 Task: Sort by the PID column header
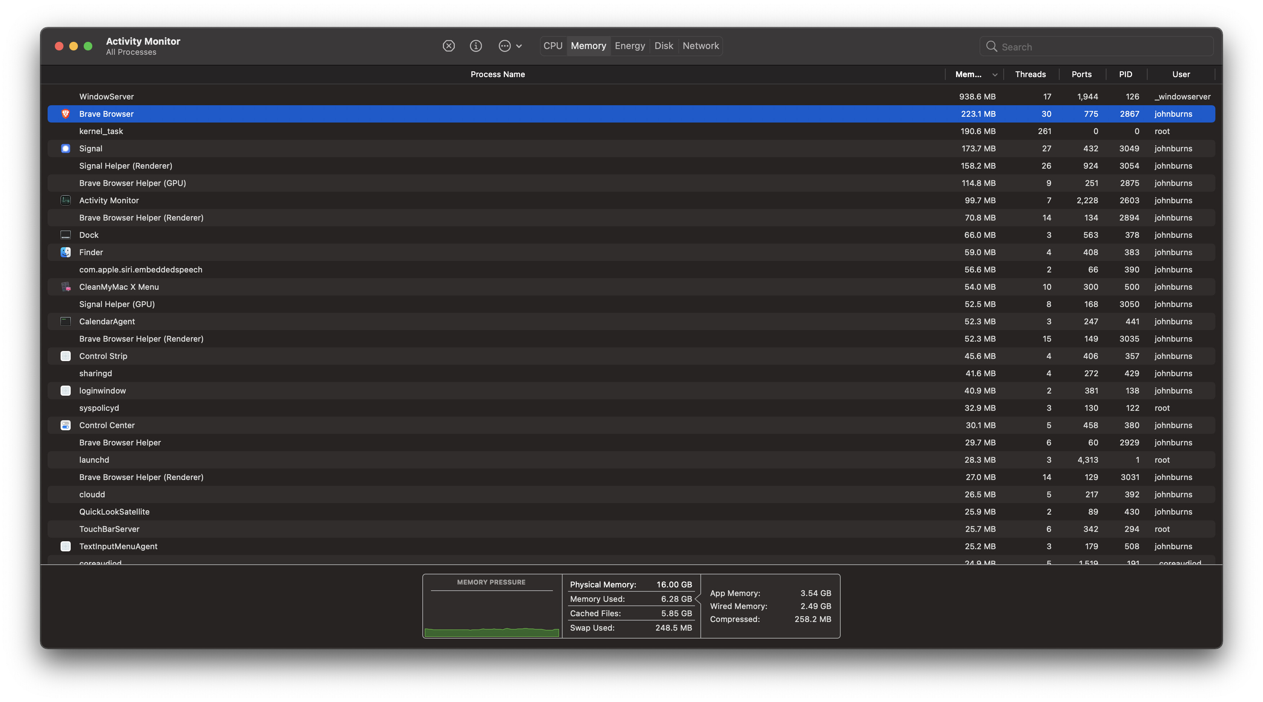[x=1125, y=75]
